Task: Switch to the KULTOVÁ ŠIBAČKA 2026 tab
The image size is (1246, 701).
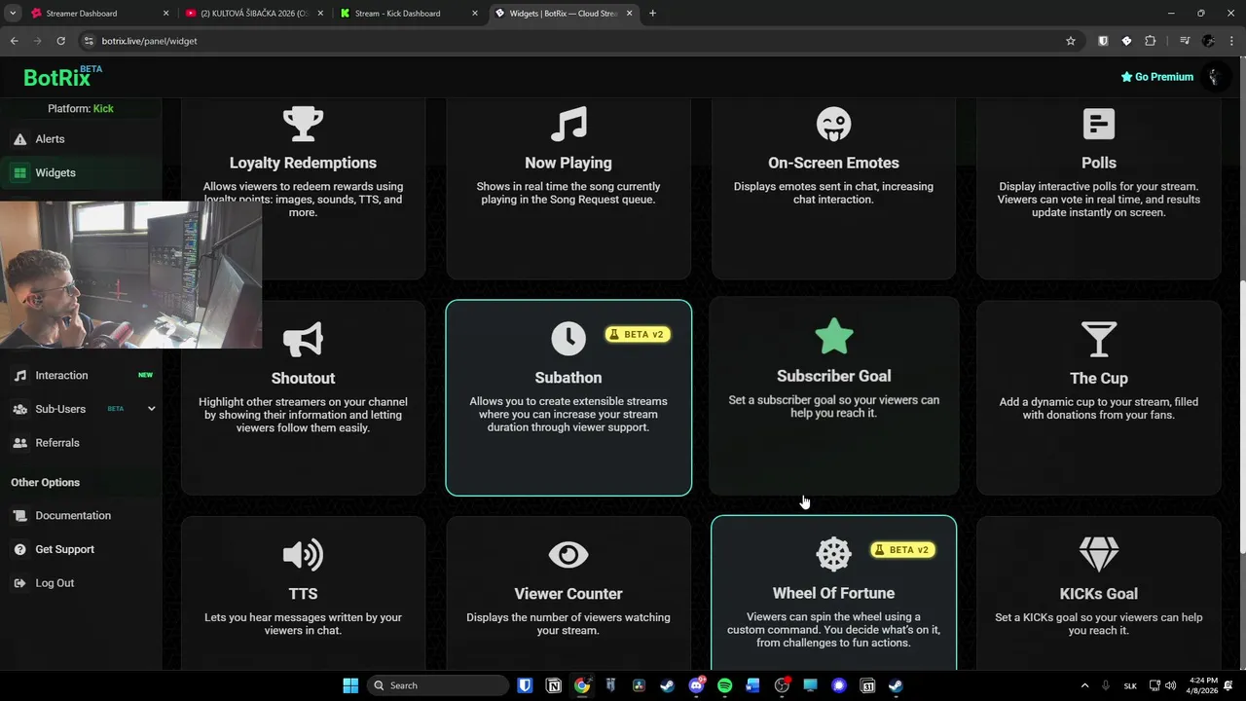Action: coord(253,13)
